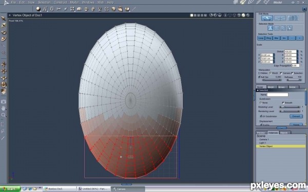Click the plus grow-selection button

click(x=300, y=38)
